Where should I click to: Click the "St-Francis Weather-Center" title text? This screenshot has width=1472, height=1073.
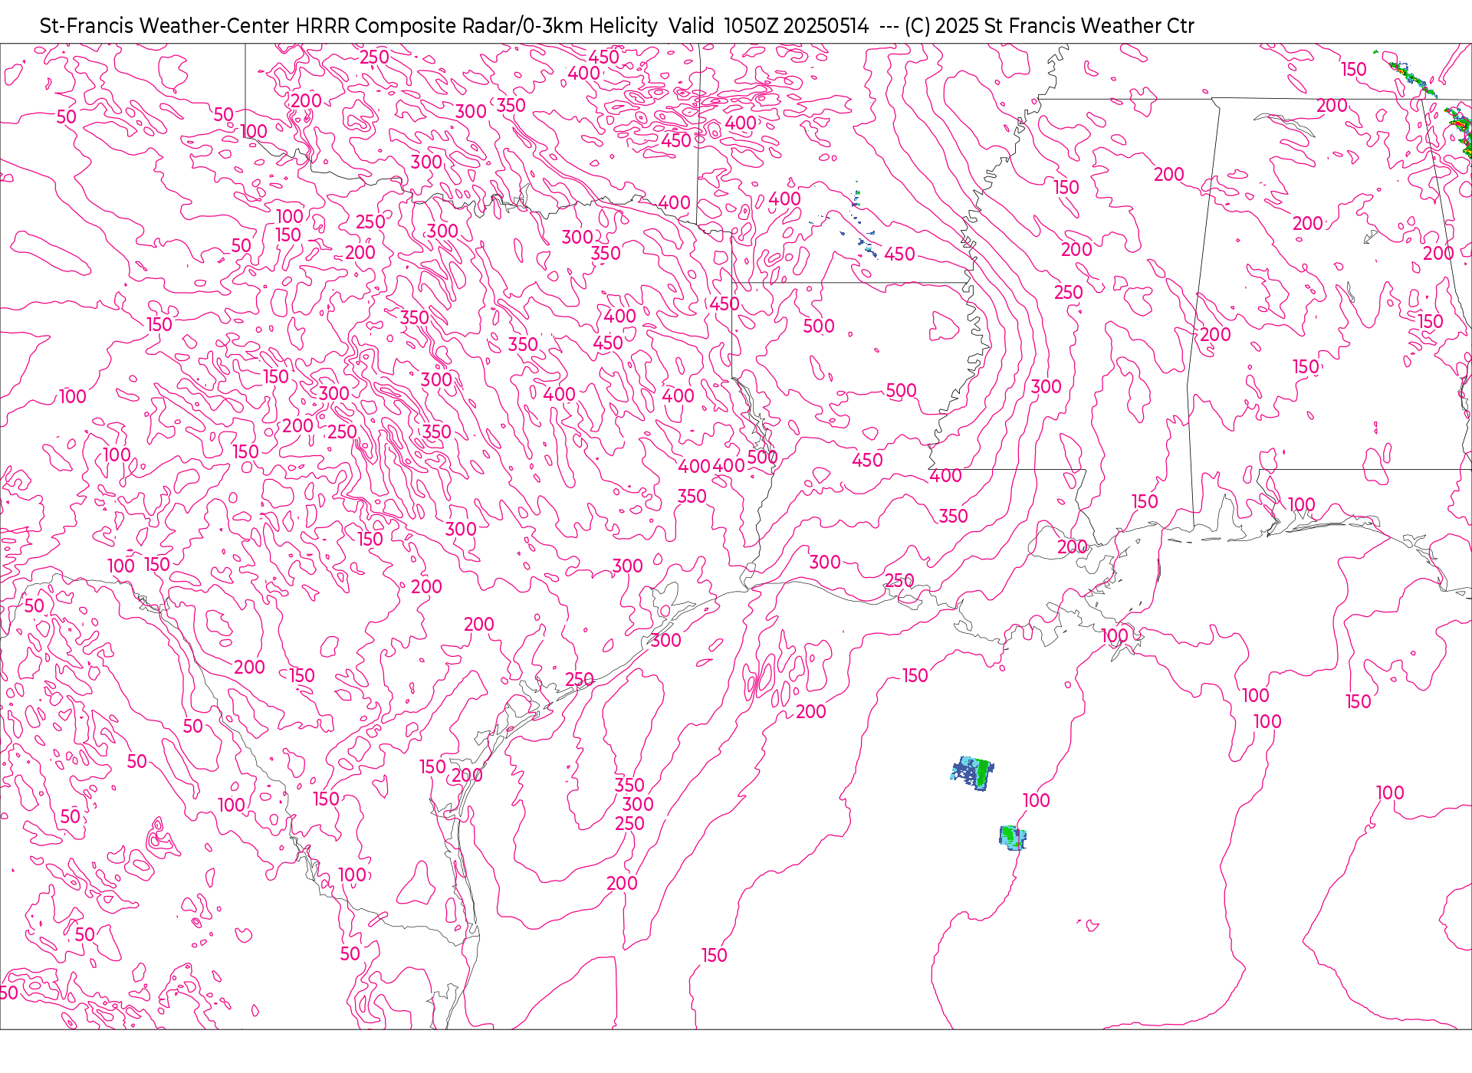[x=165, y=26]
